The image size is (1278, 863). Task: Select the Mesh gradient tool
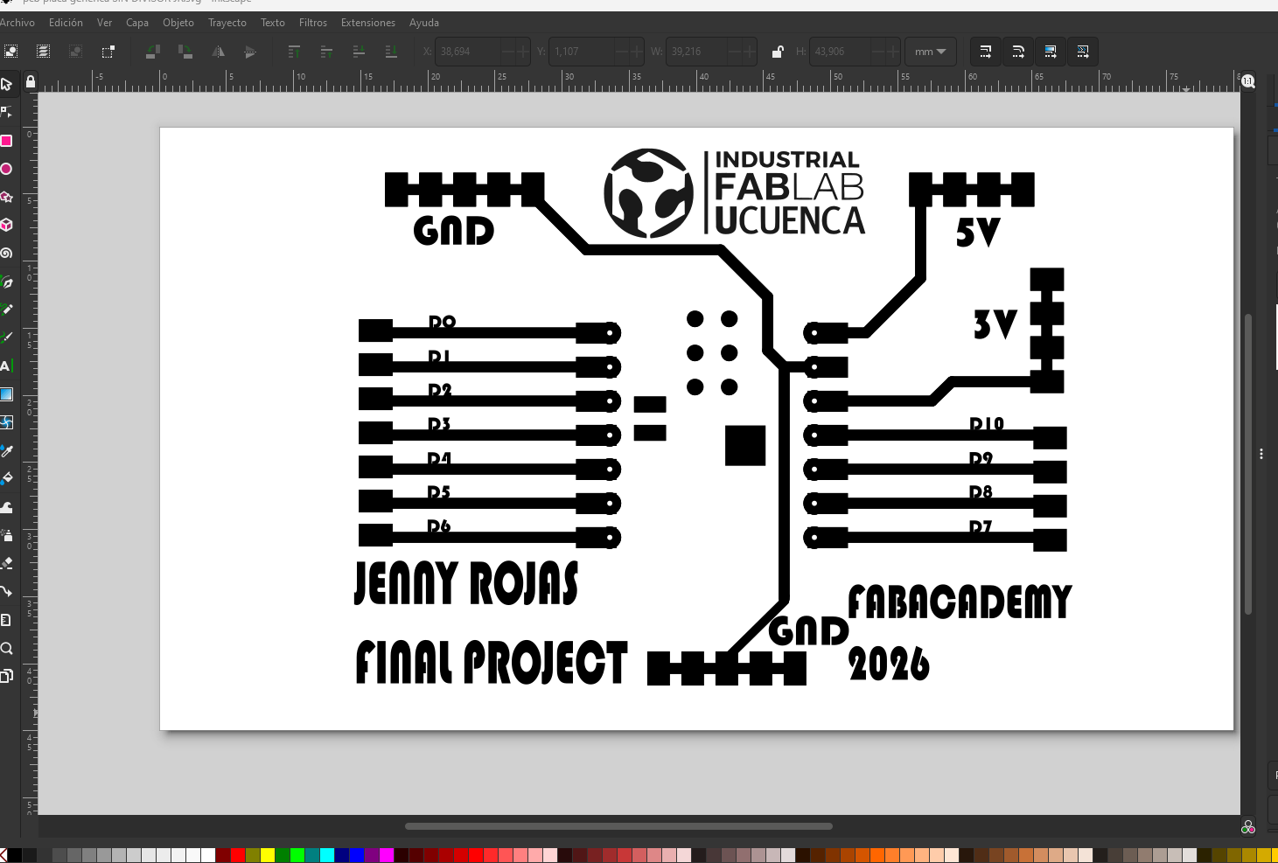point(6,422)
